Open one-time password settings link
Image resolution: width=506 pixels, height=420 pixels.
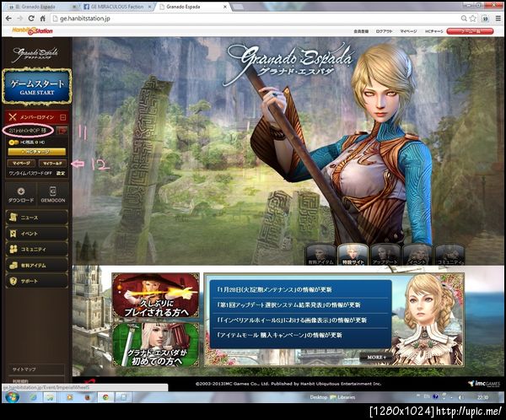pos(61,174)
